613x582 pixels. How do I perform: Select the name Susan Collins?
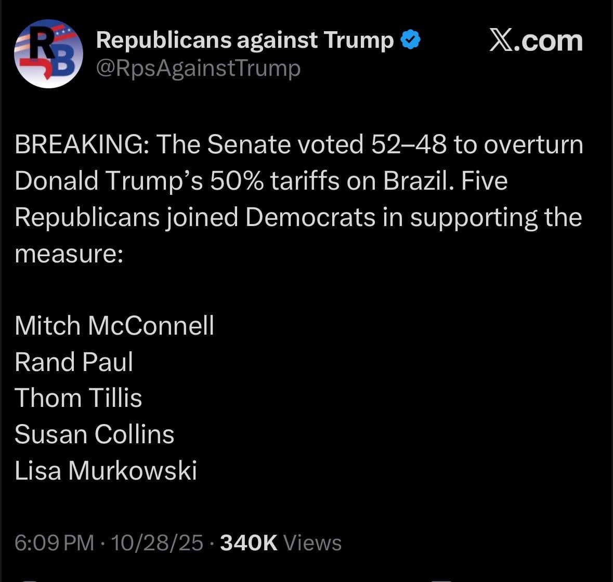click(x=94, y=434)
